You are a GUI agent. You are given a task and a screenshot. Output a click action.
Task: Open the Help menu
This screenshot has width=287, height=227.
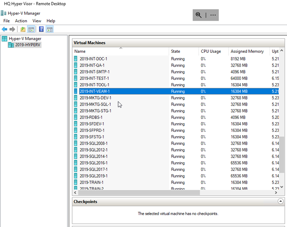pos(51,21)
